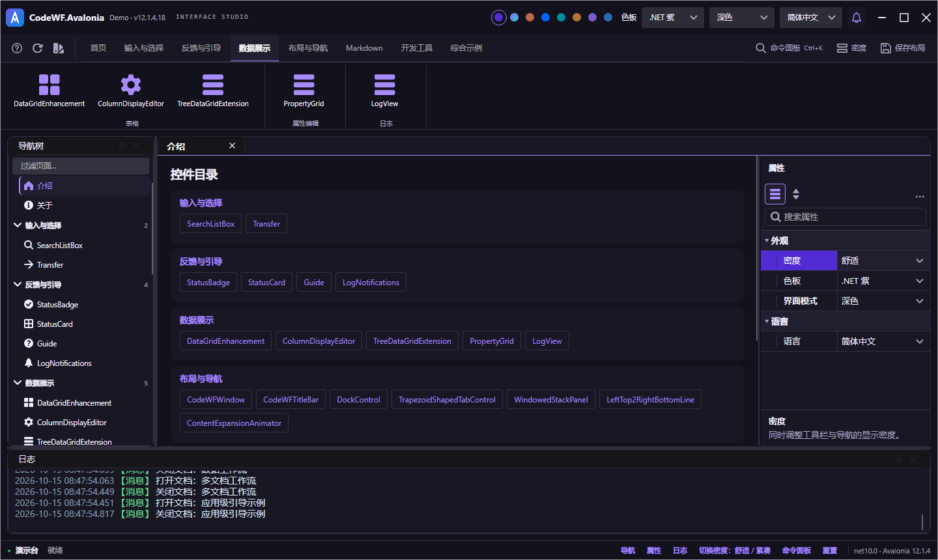Open the 色板 property dropdown in grid
Viewport: 938px width, 560px height.
(883, 281)
